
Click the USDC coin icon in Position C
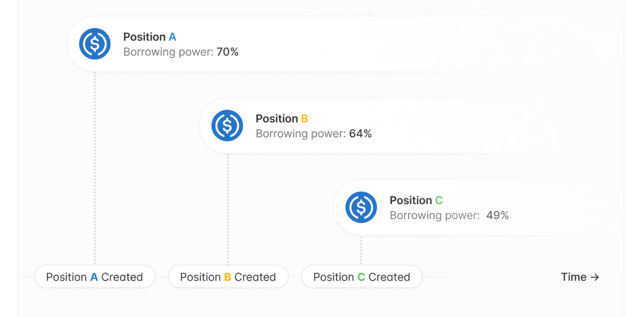[x=361, y=207]
